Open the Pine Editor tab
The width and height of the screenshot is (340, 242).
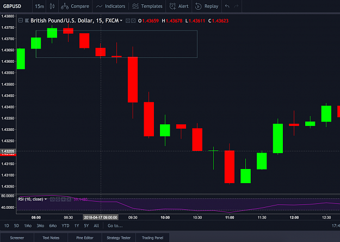(x=85, y=238)
